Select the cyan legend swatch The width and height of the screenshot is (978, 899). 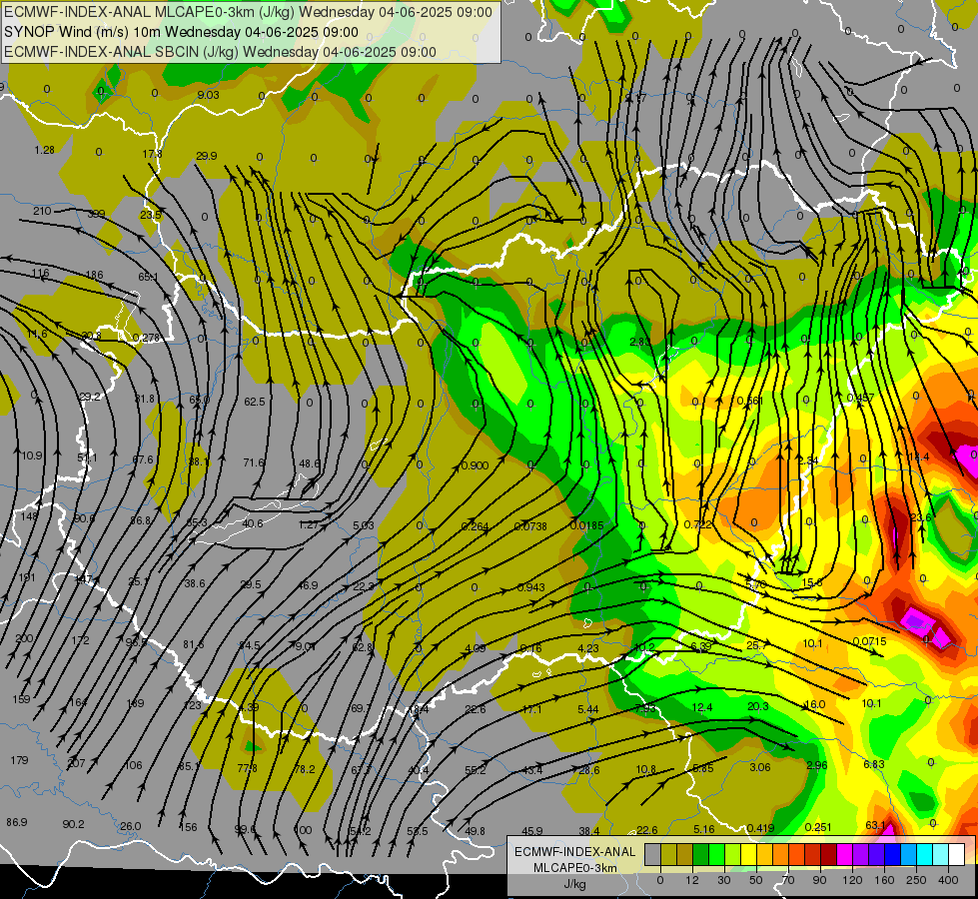coord(924,855)
